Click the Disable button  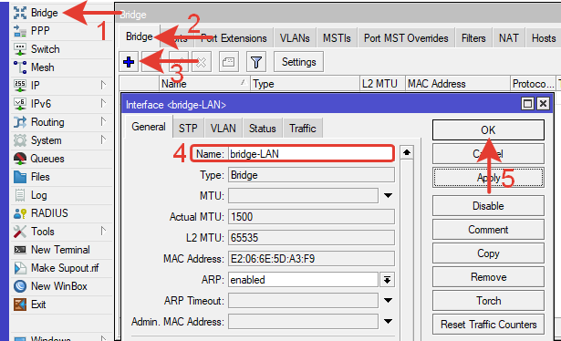point(488,206)
